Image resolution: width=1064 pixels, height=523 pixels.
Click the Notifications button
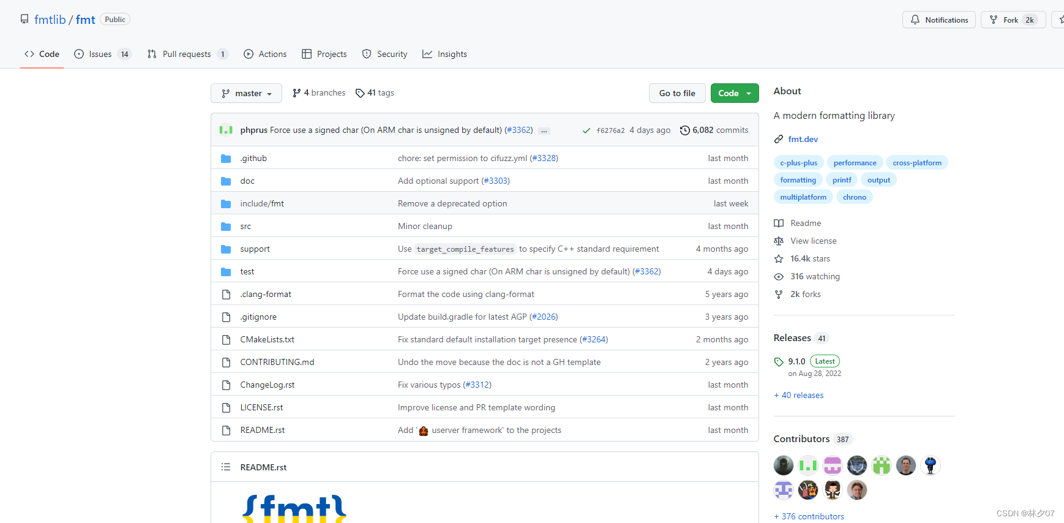tap(939, 20)
